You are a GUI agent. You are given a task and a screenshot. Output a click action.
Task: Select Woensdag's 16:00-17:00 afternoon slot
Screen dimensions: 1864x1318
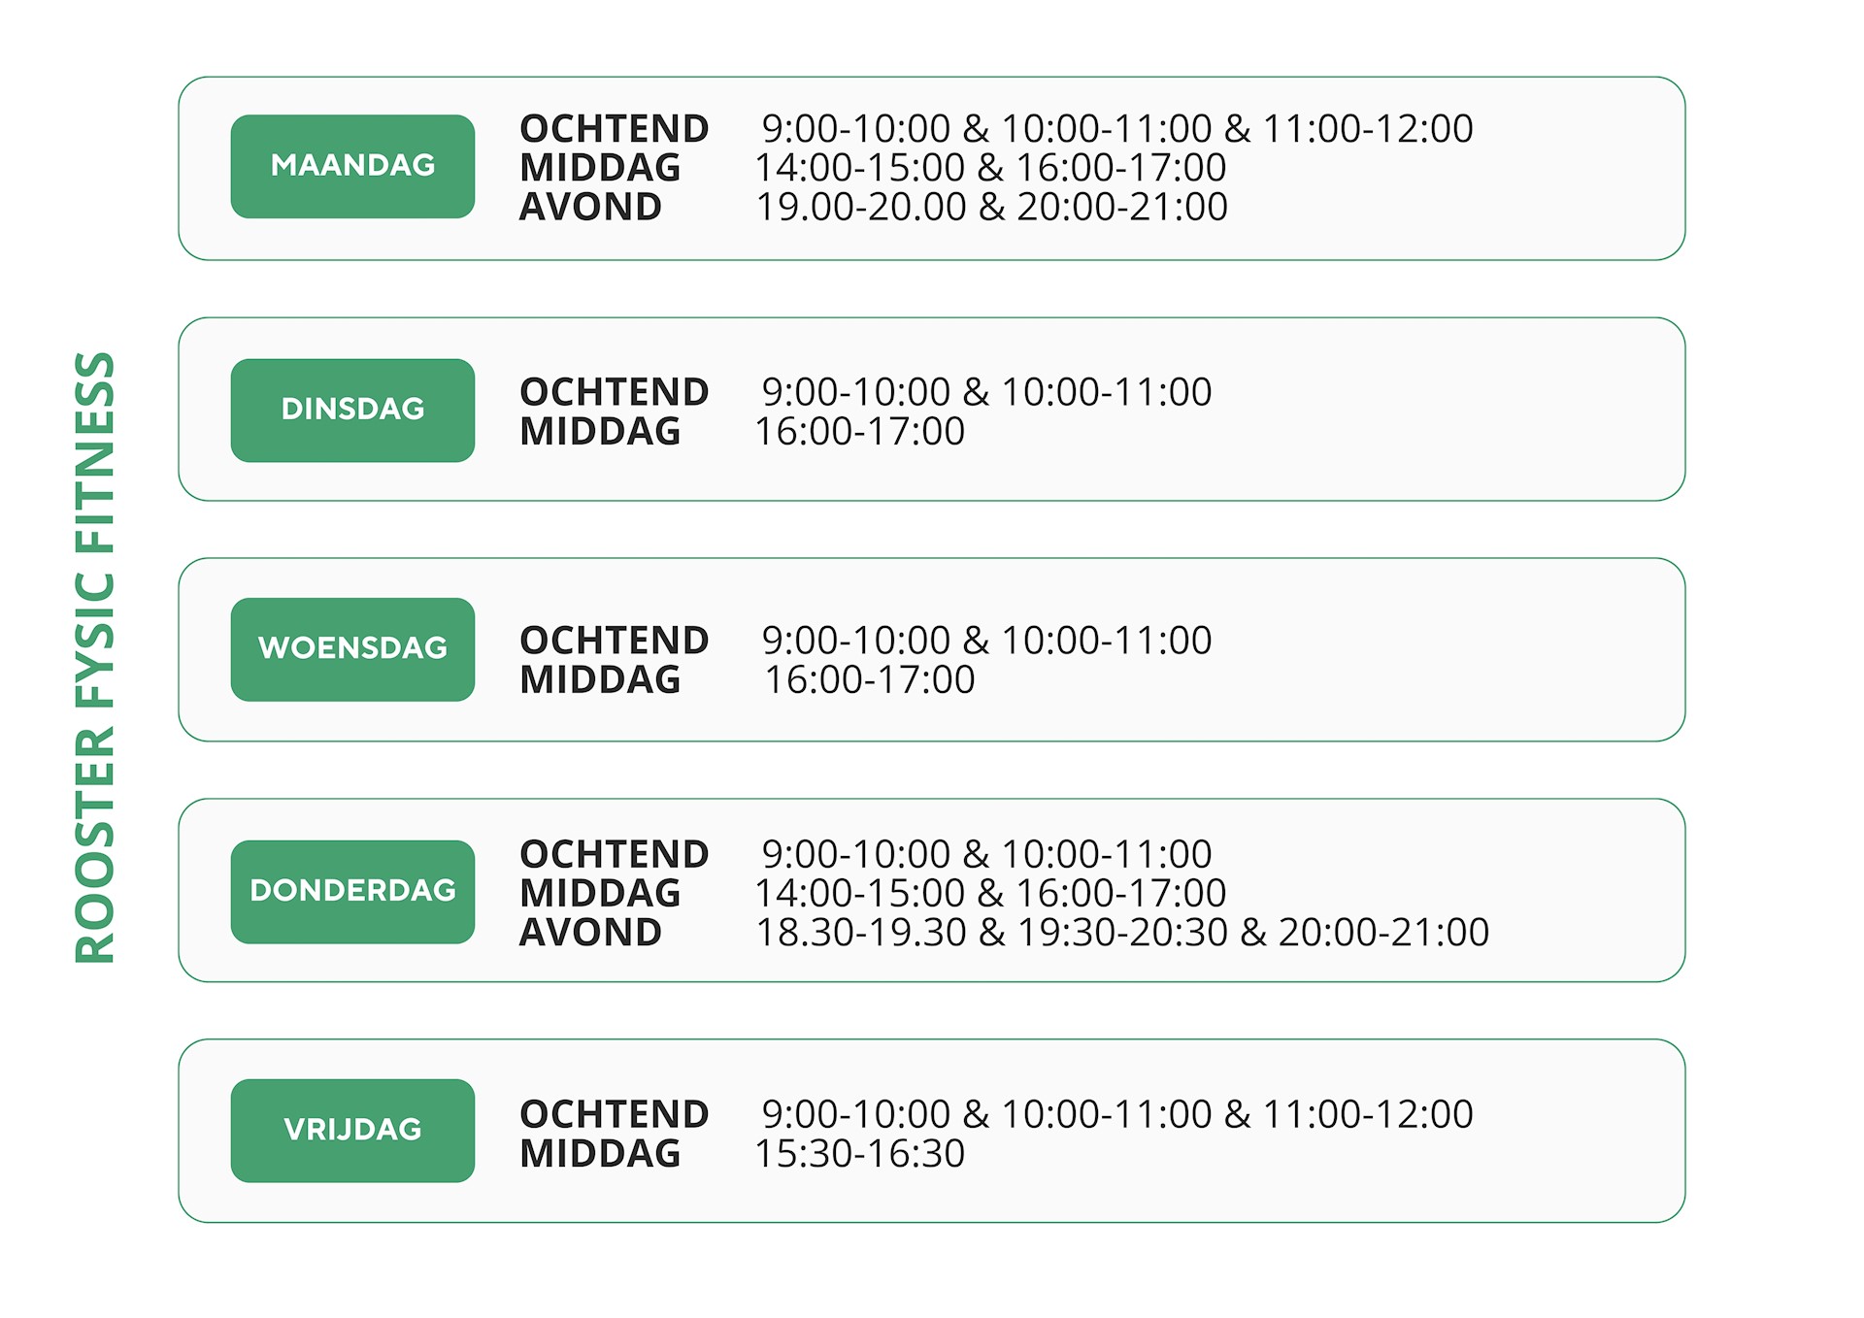(x=869, y=679)
